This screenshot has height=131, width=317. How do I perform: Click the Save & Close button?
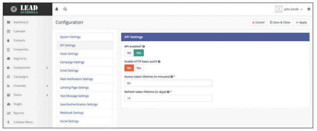pyautogui.click(x=280, y=22)
